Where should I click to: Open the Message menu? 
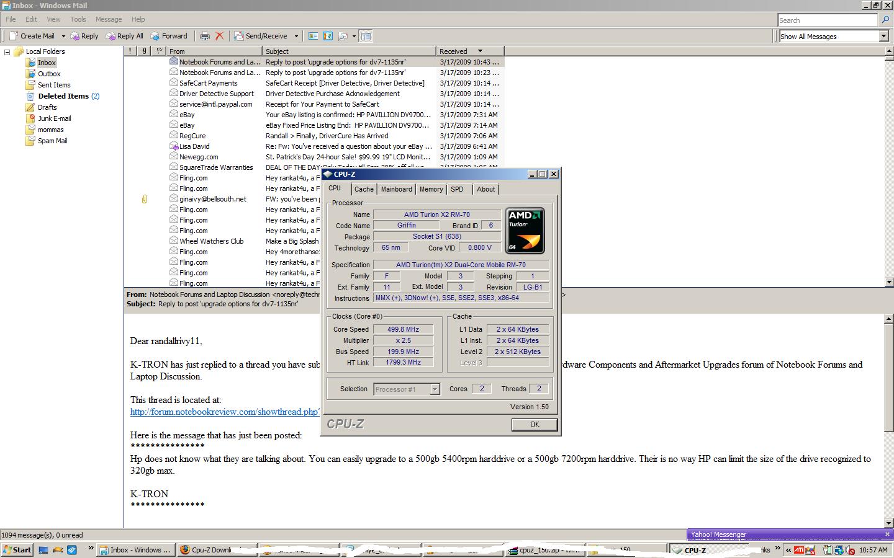pyautogui.click(x=109, y=19)
